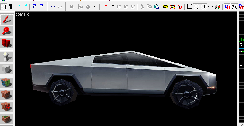Click the Copy icon
The height and width of the screenshot is (126, 244).
(x=149, y=7)
